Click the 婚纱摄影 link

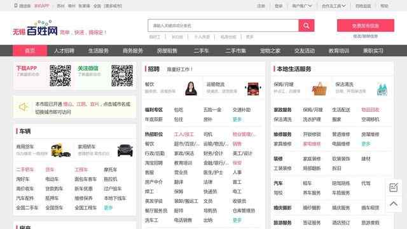[312, 208]
